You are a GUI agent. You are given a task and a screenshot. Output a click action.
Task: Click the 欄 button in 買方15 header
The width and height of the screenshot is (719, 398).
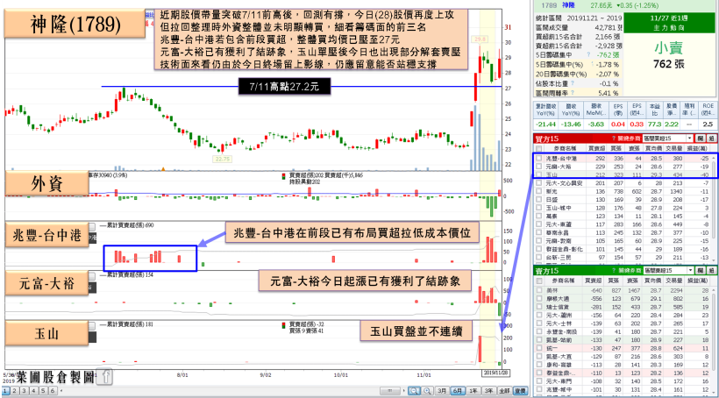pos(701,139)
